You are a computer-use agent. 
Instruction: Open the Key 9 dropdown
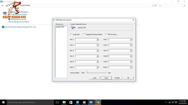(x=131, y=50)
